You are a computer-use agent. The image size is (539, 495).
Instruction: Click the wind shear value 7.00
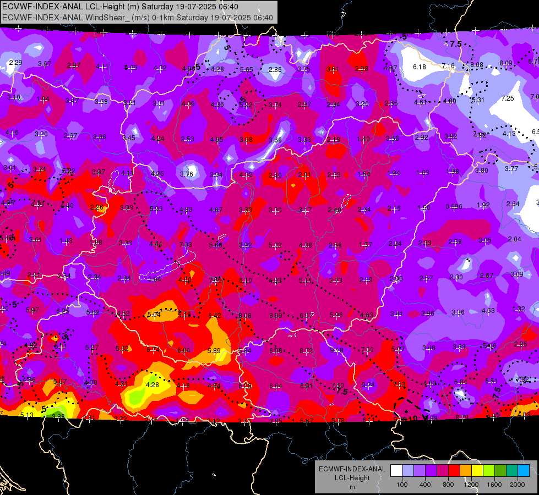tap(367, 350)
